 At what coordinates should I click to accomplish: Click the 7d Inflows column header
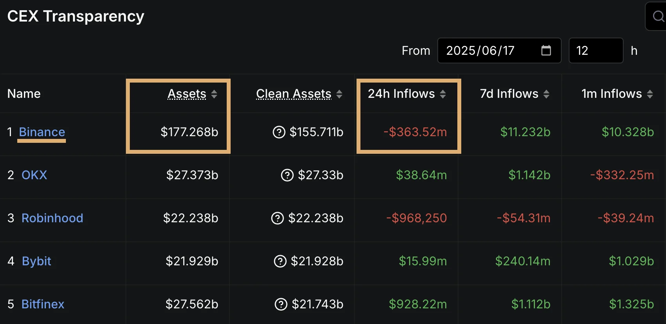[x=509, y=94]
